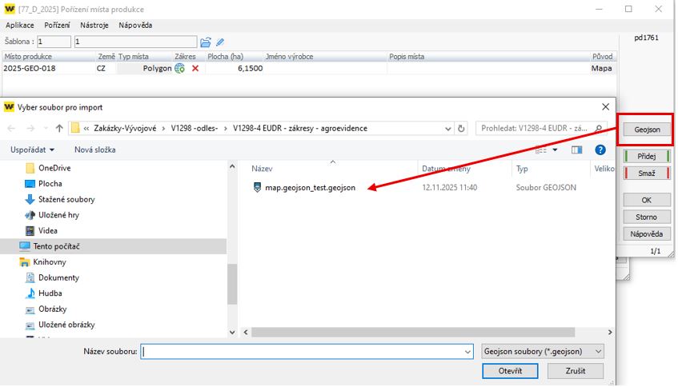Click the pencil edit icon beside Šablona

coord(220,42)
